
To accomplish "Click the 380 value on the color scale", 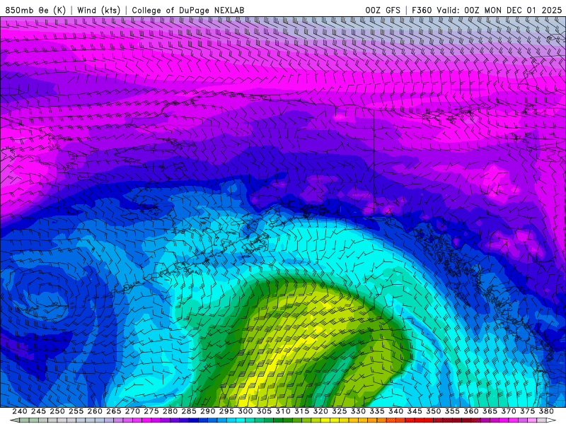I will point(545,411).
